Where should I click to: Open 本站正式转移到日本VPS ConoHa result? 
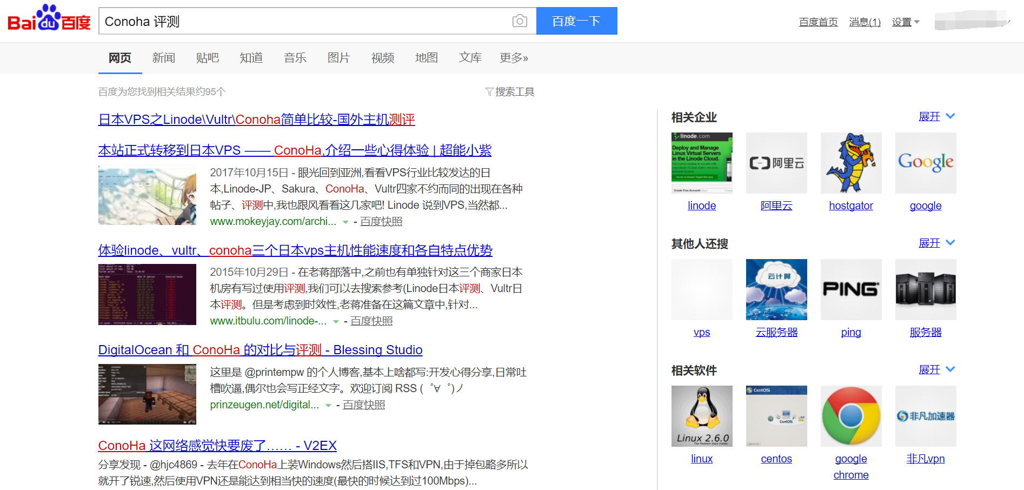coord(295,150)
